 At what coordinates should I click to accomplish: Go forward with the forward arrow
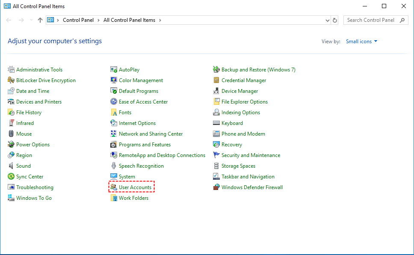(x=21, y=20)
